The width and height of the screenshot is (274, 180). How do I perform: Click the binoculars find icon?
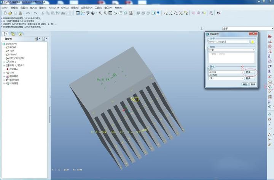(63, 13)
